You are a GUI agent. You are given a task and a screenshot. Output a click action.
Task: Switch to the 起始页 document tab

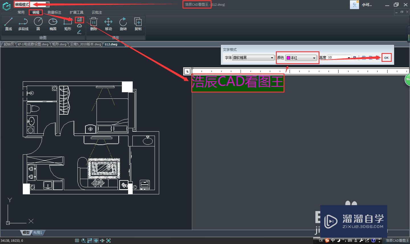[x=9, y=44]
